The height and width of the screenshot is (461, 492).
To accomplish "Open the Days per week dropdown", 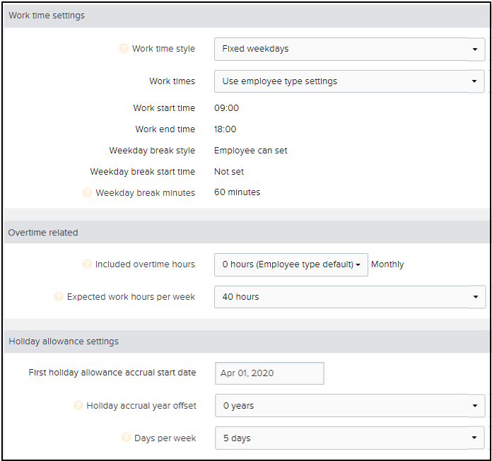I will pyautogui.click(x=349, y=438).
